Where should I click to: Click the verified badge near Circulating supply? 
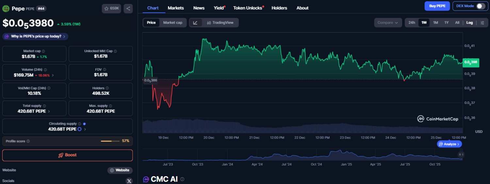coord(84,124)
